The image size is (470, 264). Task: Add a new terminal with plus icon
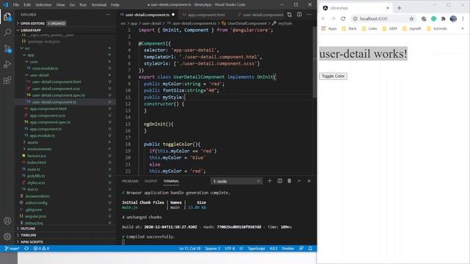270,181
